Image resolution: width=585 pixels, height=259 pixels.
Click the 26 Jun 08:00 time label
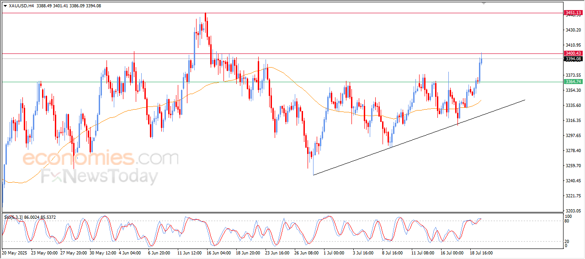(x=307, y=253)
